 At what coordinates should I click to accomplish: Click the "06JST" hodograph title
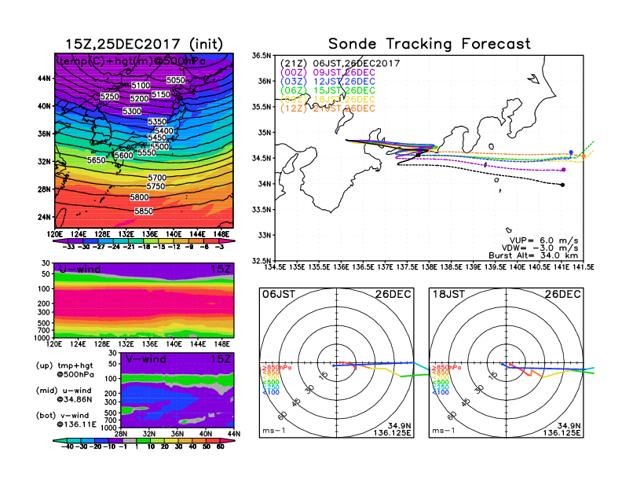(x=279, y=294)
